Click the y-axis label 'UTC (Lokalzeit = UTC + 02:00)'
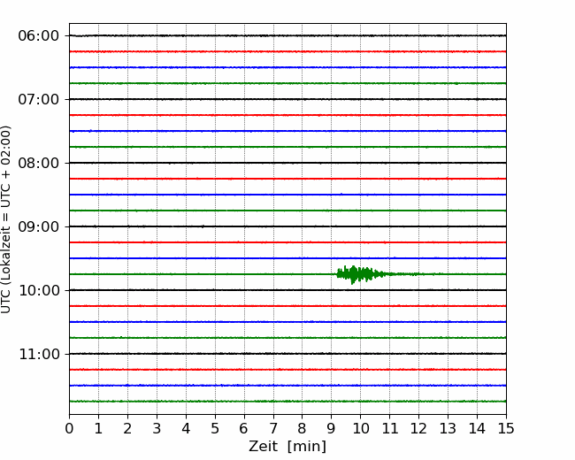Image resolution: width=575 pixels, height=460 pixels. pos(6,219)
